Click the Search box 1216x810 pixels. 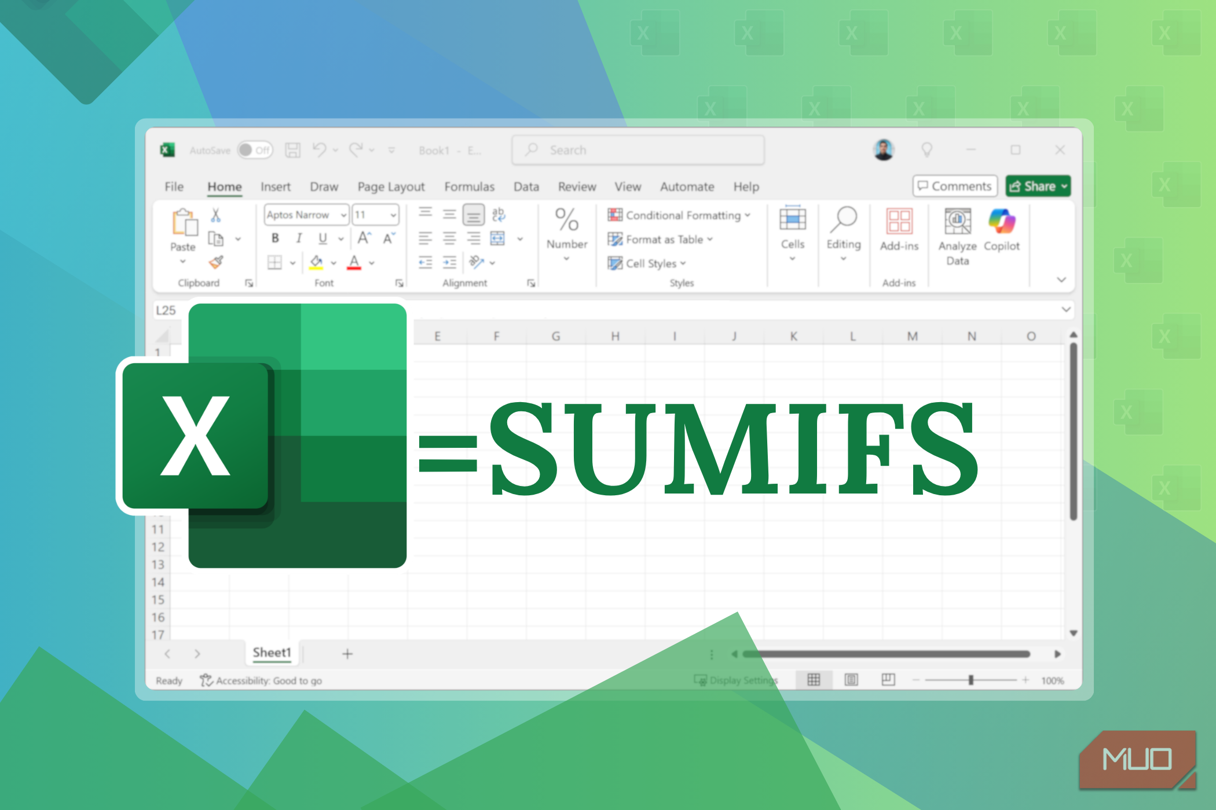638,150
